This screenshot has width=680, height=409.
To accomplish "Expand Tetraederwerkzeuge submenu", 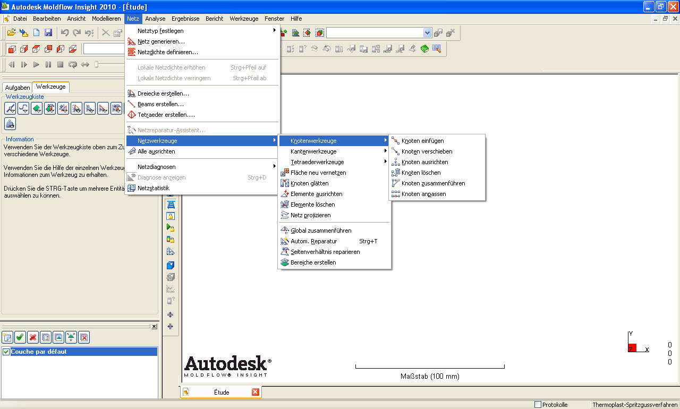I will tap(335, 162).
